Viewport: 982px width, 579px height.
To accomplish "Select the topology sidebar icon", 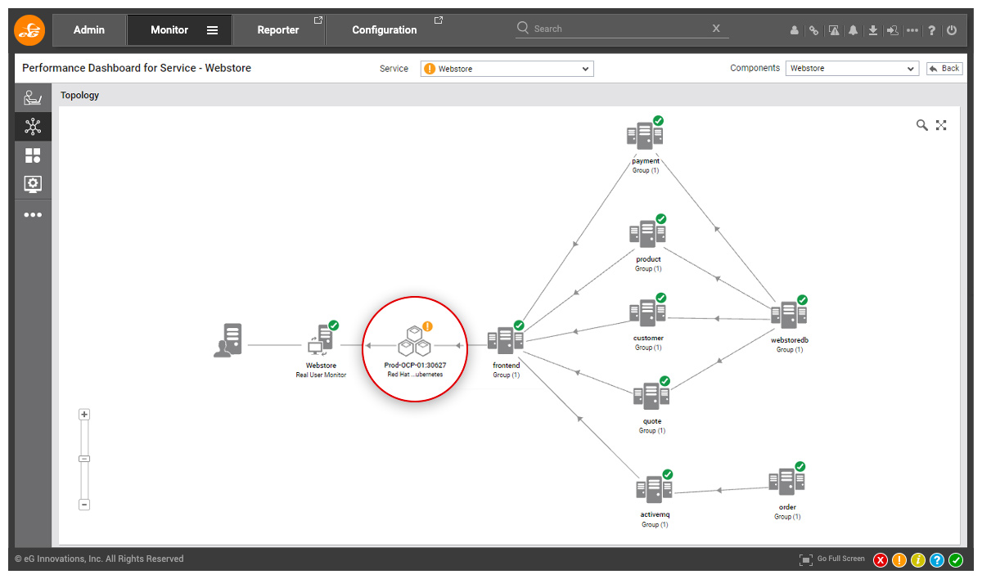I will click(33, 127).
